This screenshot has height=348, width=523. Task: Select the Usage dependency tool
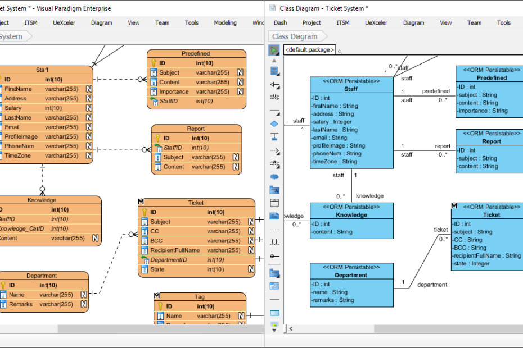click(x=274, y=97)
